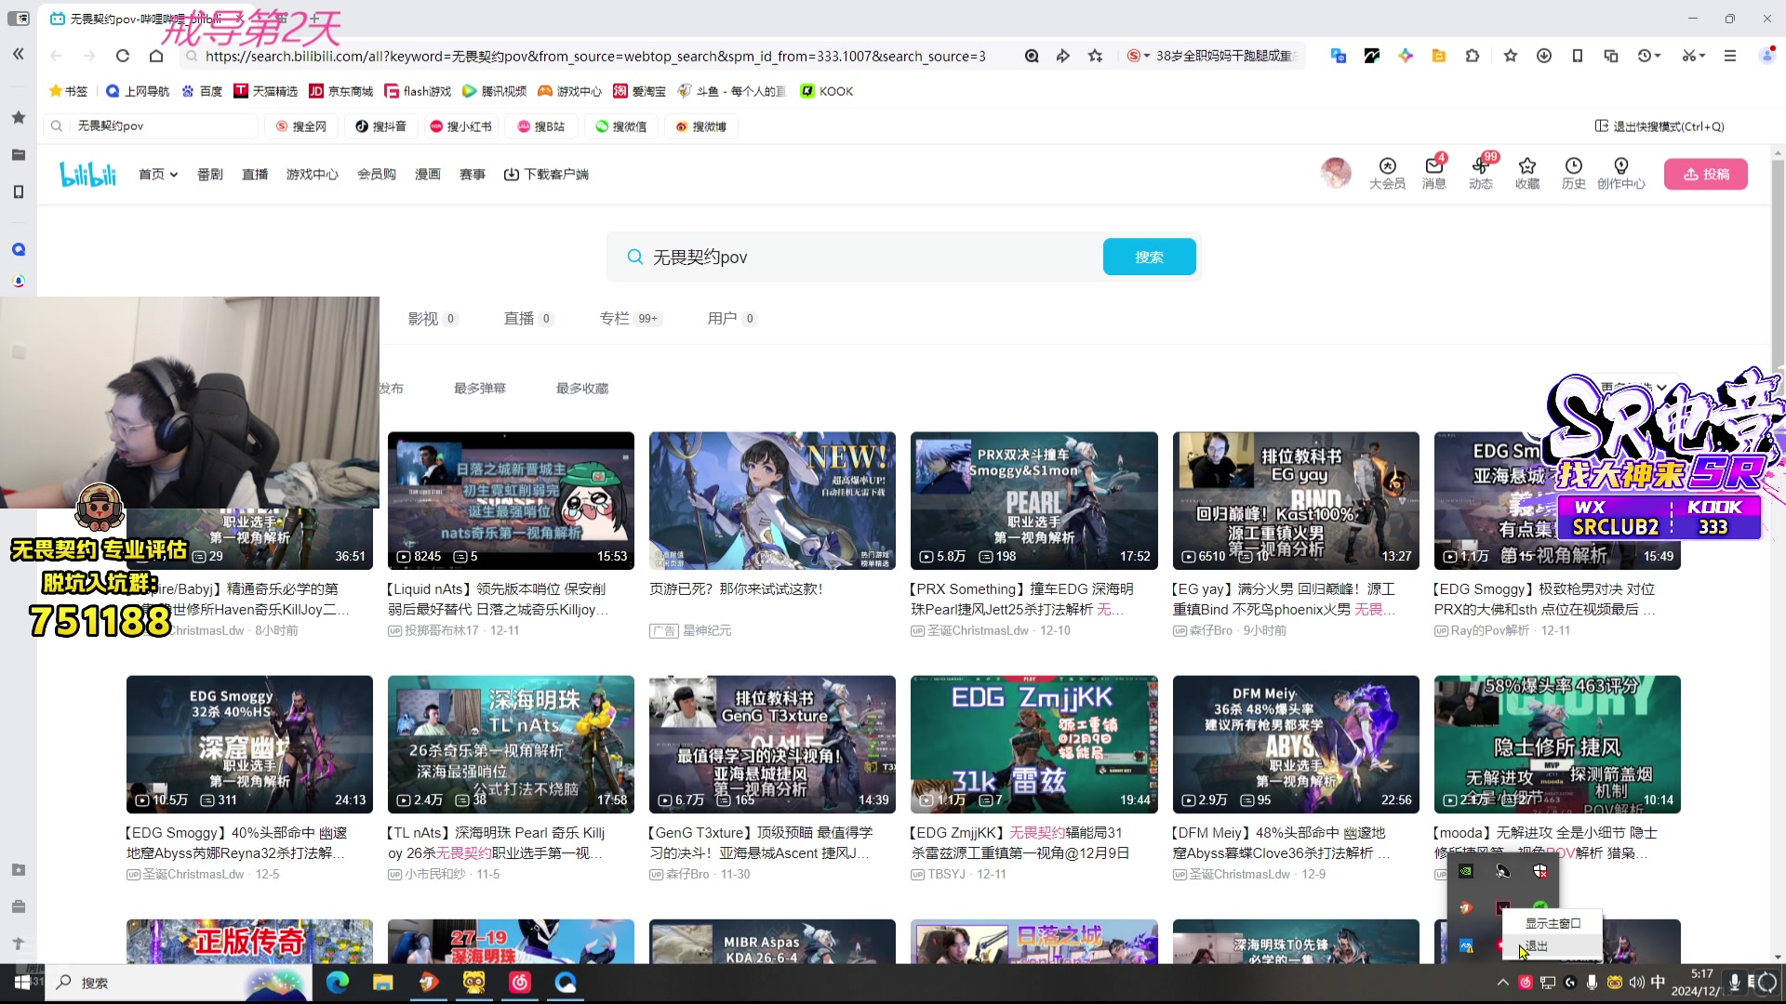Screen dimensions: 1786x1004
Task: Click the user avatar in bilibili header
Action: (1336, 173)
